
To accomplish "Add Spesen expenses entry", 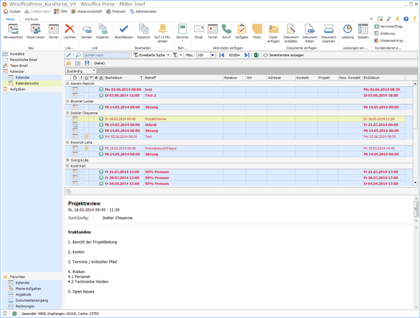I will 363,32.
